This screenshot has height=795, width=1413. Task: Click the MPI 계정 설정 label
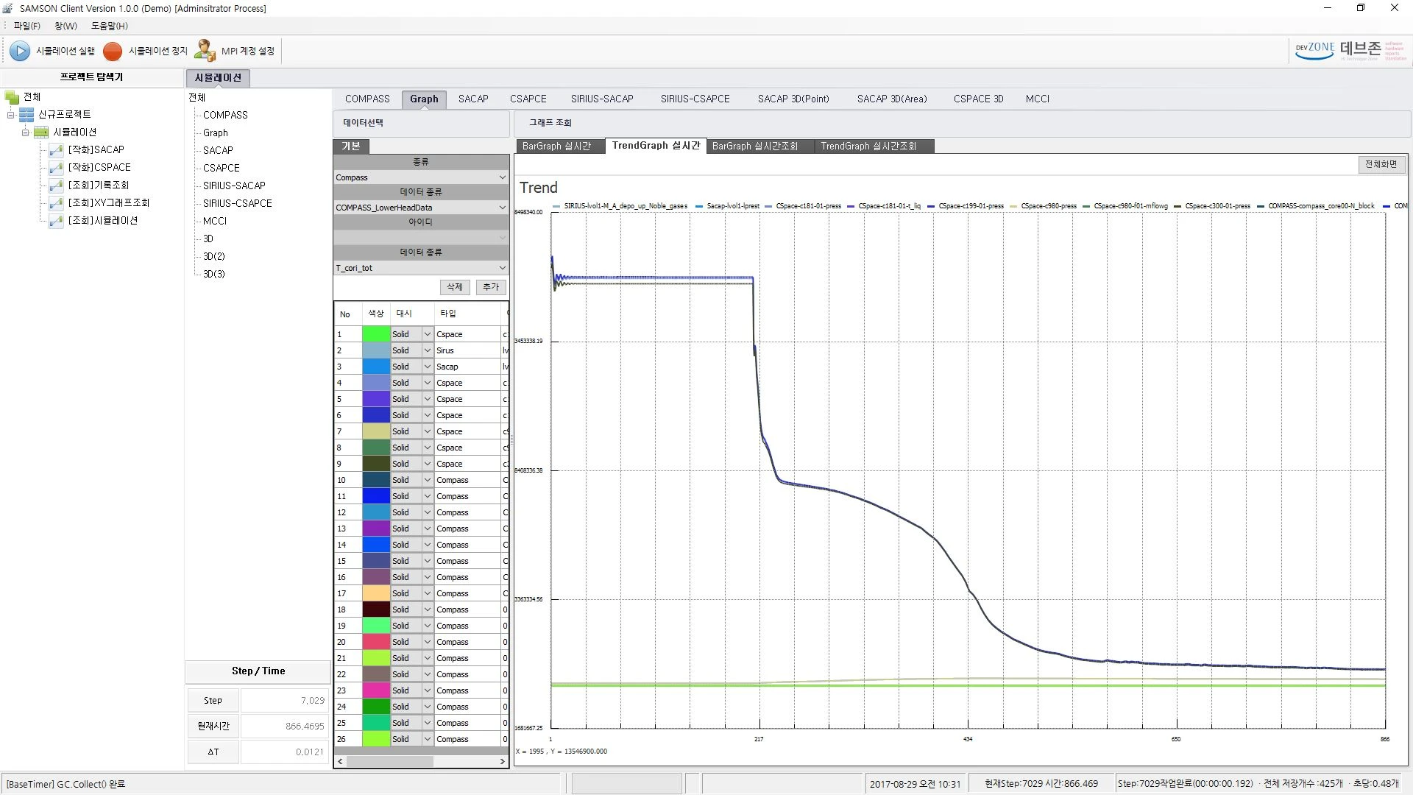[248, 51]
